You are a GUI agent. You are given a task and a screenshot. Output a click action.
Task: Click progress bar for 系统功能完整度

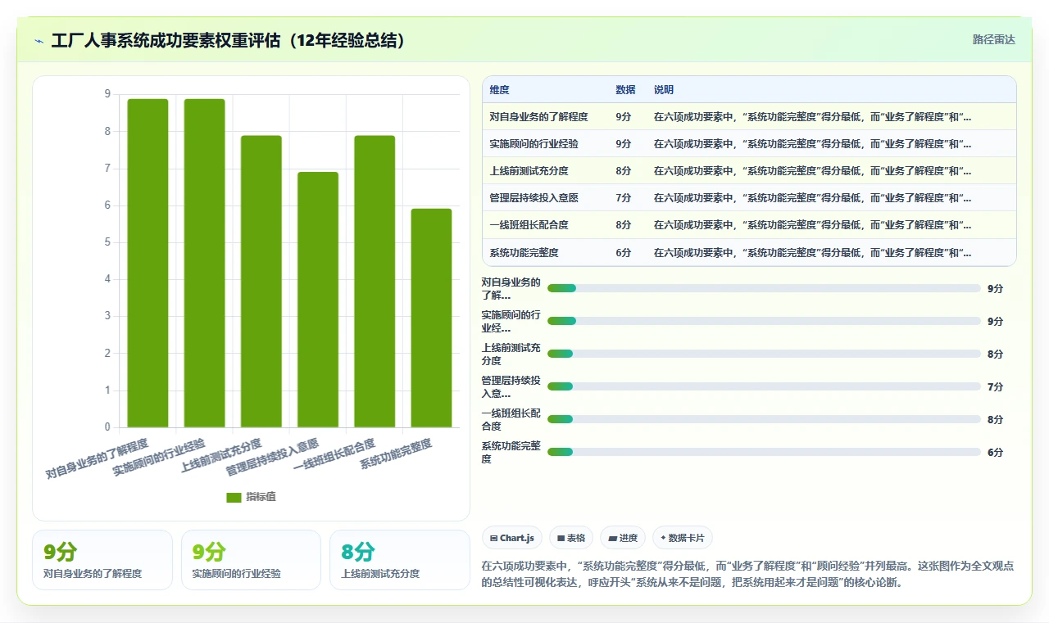[764, 452]
